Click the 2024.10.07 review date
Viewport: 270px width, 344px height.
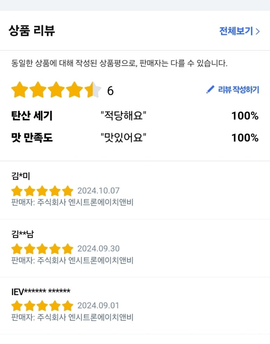tap(98, 191)
